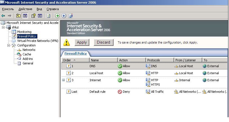Click the Protocols column header
The width and height of the screenshot is (229, 122).
pos(160,60)
